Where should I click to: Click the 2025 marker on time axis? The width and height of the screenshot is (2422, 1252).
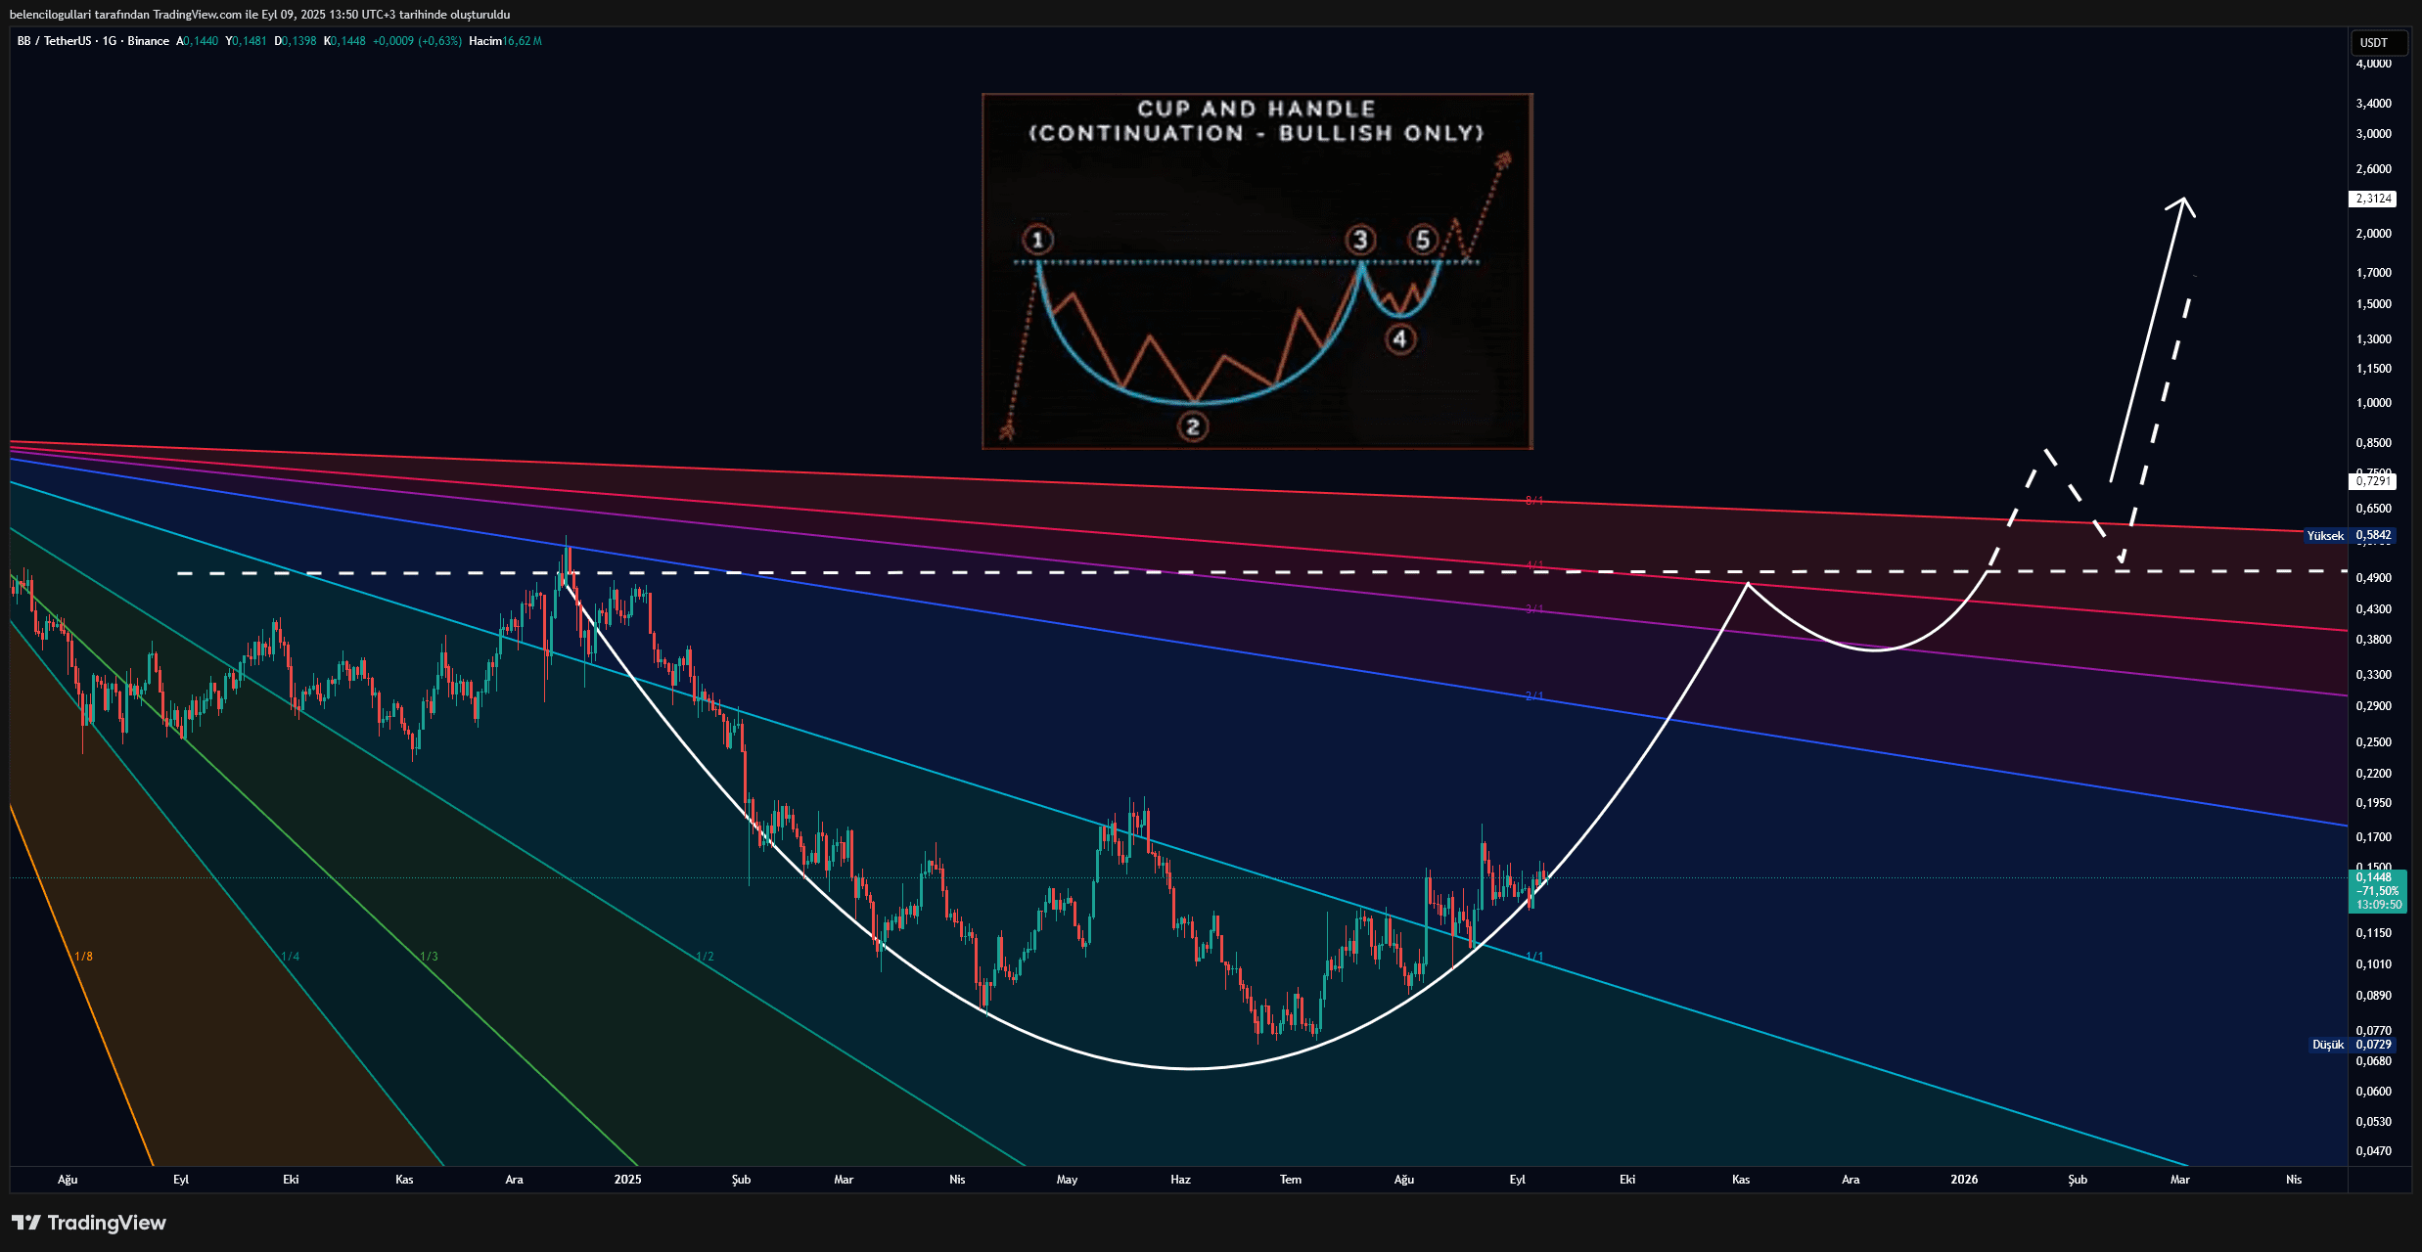click(x=627, y=1180)
